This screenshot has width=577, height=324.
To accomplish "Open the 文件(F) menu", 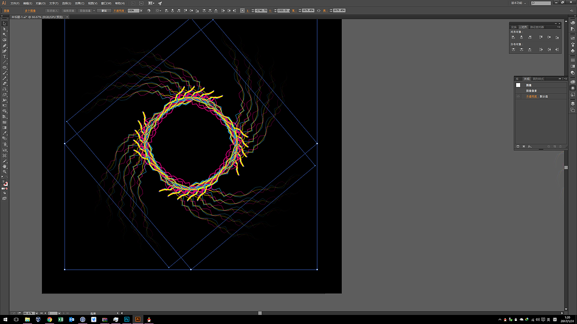I will pyautogui.click(x=15, y=3).
